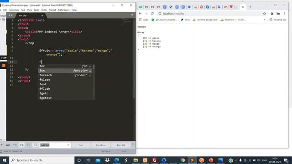Toggle wrap search option in find bar

[x=21, y=145]
